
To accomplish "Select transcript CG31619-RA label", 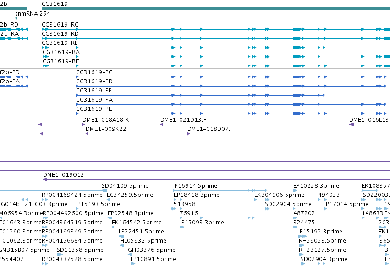I will (x=61, y=52).
